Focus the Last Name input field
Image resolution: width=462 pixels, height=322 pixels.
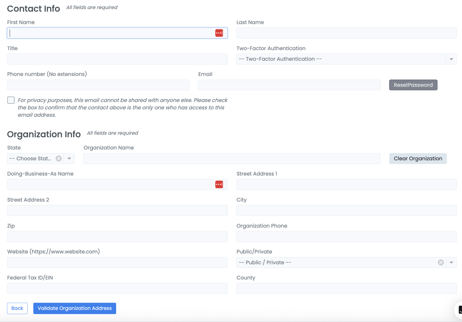pyautogui.click(x=346, y=33)
